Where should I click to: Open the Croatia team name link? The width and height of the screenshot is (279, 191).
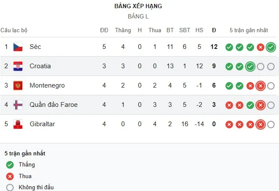pyautogui.click(x=40, y=66)
